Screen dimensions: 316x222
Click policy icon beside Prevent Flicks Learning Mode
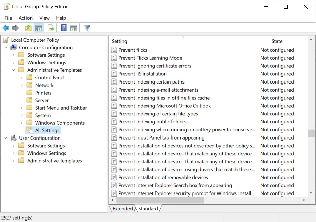tap(114, 58)
